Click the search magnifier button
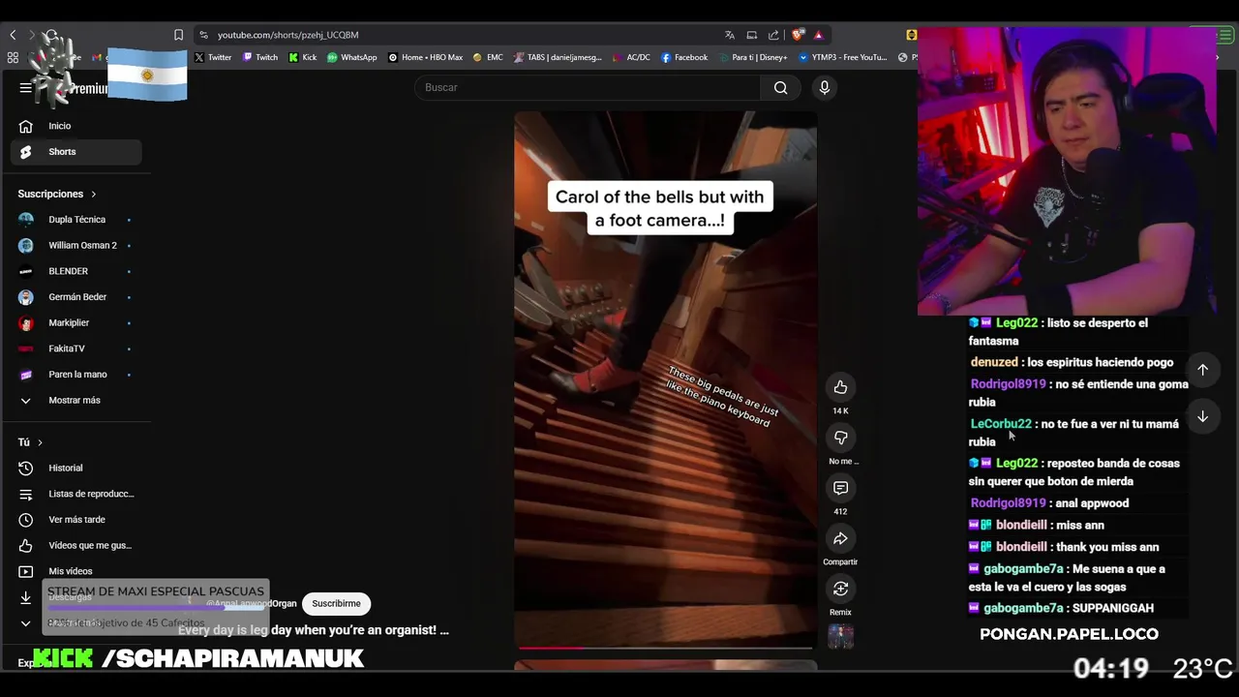1239x697 pixels. click(780, 88)
